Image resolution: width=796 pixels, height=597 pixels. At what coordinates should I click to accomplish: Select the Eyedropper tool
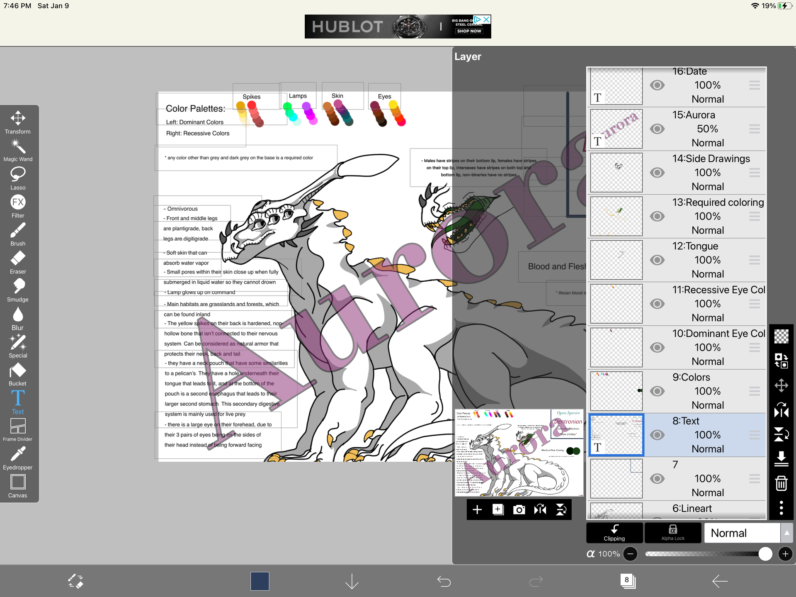pos(18,458)
